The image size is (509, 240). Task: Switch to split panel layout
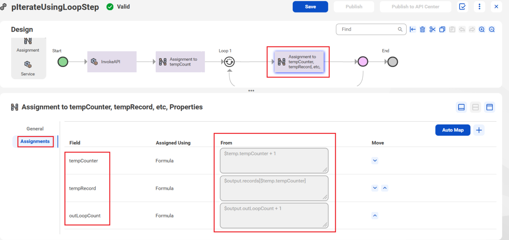click(475, 107)
